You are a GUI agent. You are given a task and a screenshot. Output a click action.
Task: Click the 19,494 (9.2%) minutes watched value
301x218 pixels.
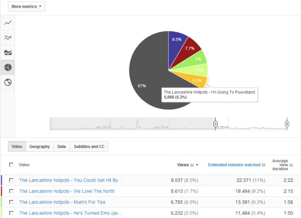tap(250, 191)
